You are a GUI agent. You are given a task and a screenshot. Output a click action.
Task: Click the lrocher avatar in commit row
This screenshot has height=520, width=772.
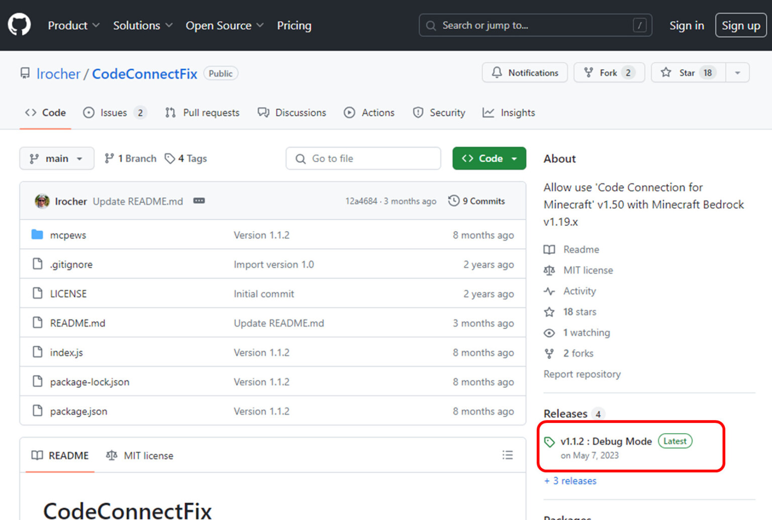(42, 201)
